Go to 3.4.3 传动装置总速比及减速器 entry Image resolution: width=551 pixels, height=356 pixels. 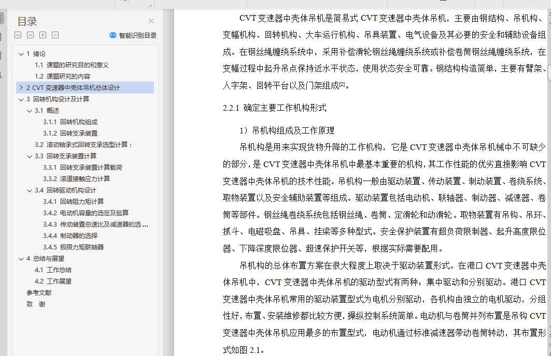(x=95, y=225)
